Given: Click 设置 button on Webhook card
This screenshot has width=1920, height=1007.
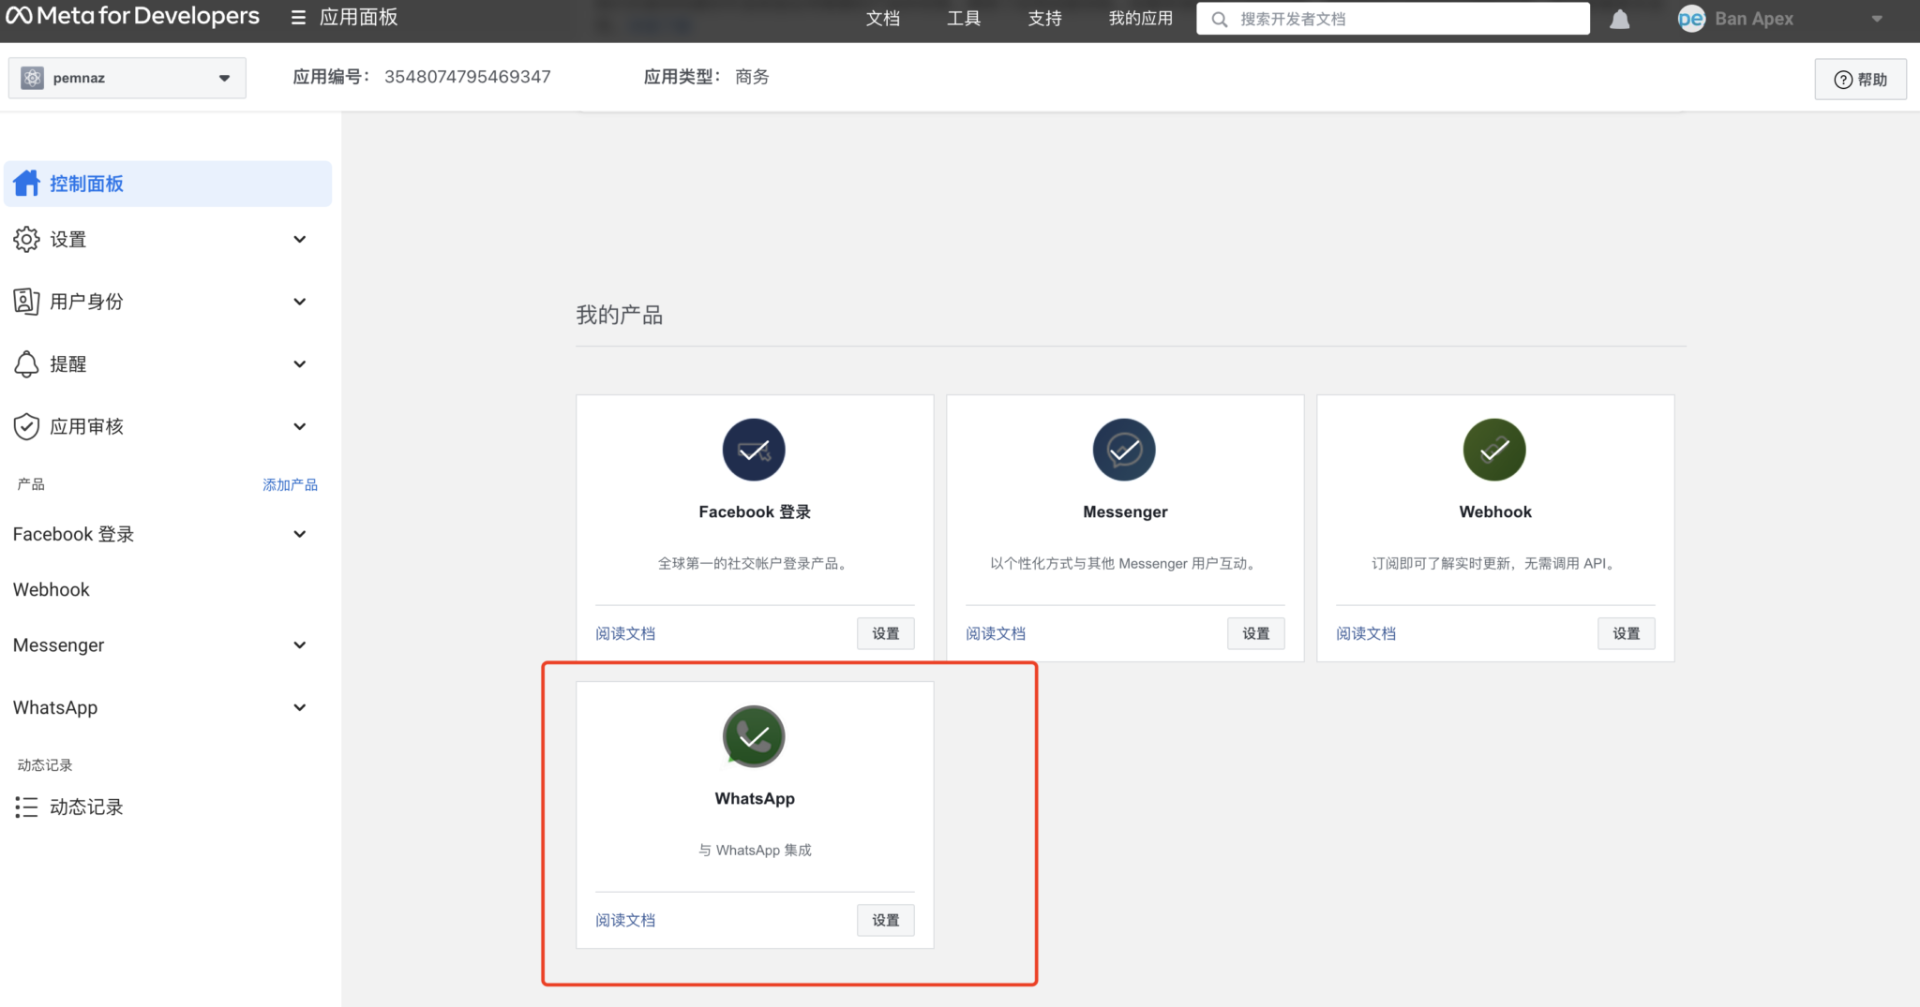Looking at the screenshot, I should (x=1626, y=634).
